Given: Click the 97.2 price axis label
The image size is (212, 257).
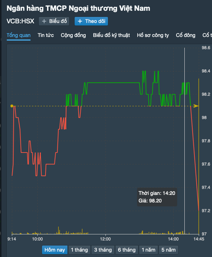Looking at the screenshot, I should coord(206,211).
